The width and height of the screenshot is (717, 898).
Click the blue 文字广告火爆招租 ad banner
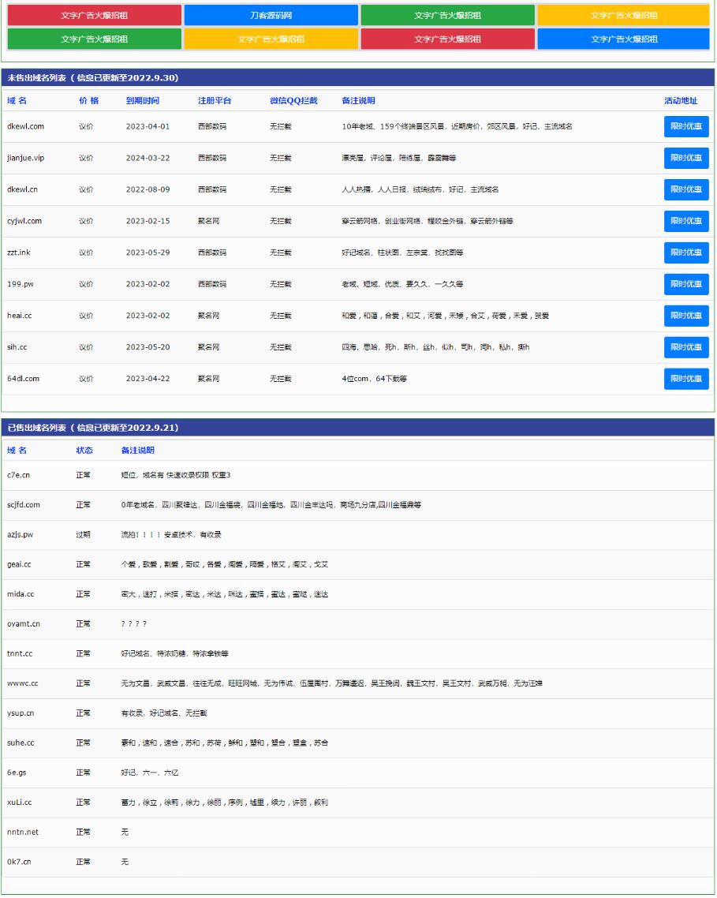pyautogui.click(x=624, y=39)
